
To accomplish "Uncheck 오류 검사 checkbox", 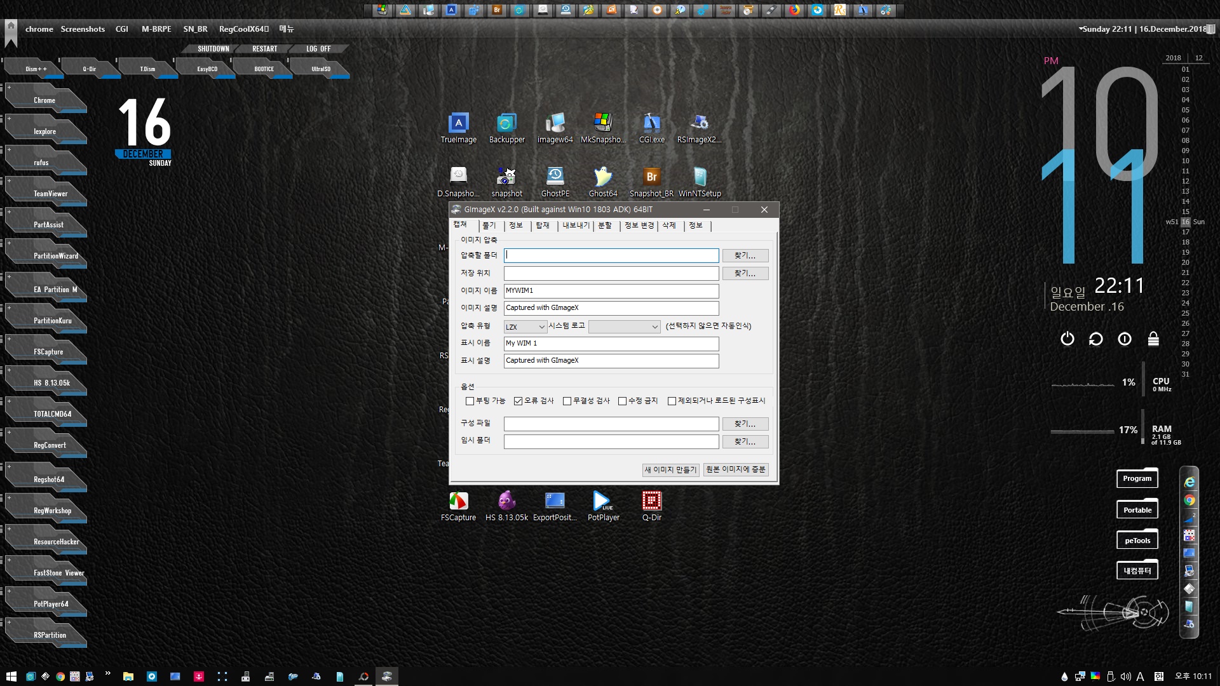I will click(518, 401).
